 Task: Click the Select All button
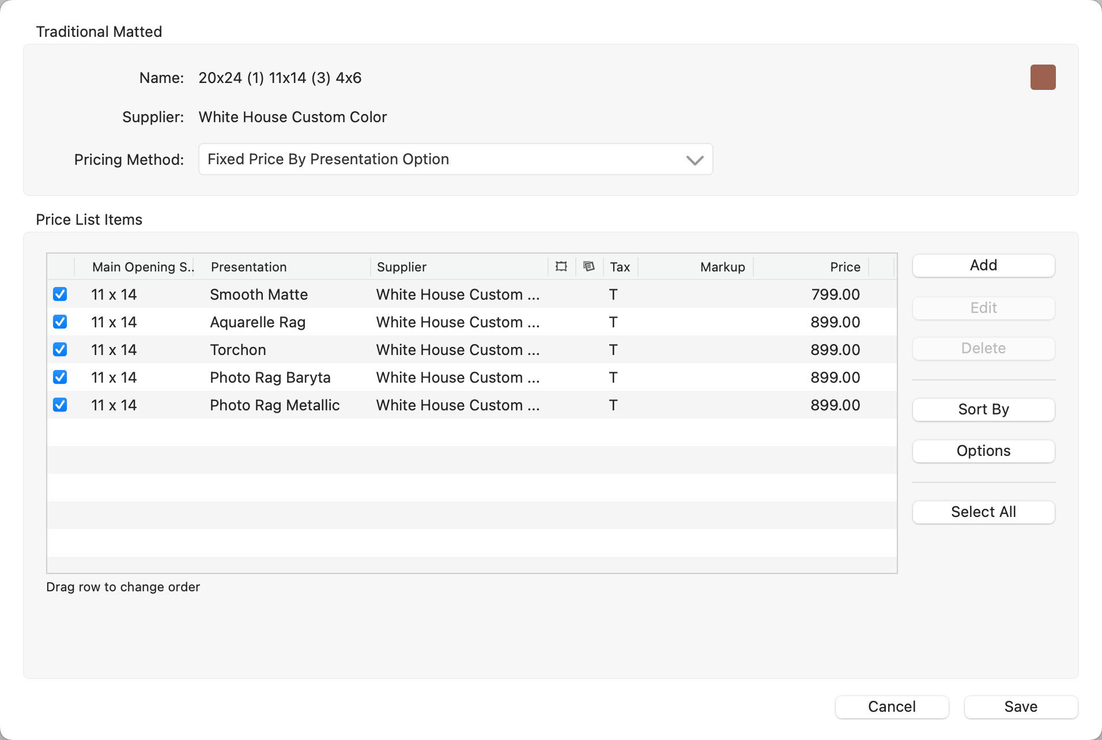[983, 512]
